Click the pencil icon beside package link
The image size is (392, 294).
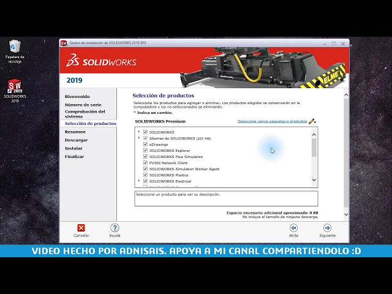click(311, 121)
